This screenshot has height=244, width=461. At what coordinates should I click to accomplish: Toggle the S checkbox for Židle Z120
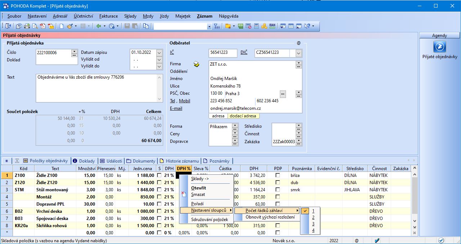click(160, 183)
